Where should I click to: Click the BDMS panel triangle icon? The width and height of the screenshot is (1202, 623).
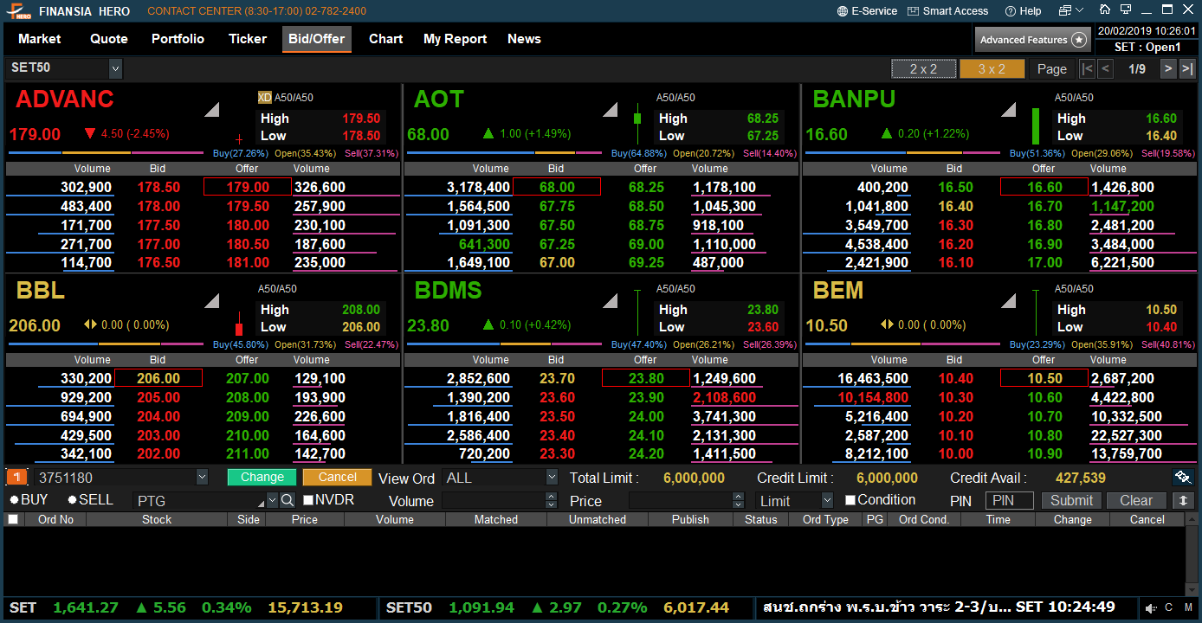[611, 300]
